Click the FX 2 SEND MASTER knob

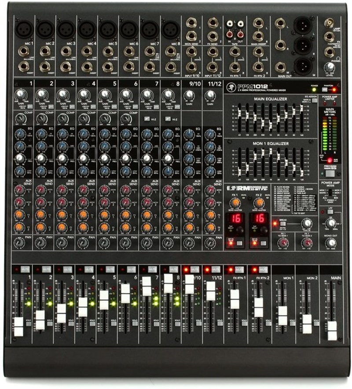(x=259, y=203)
